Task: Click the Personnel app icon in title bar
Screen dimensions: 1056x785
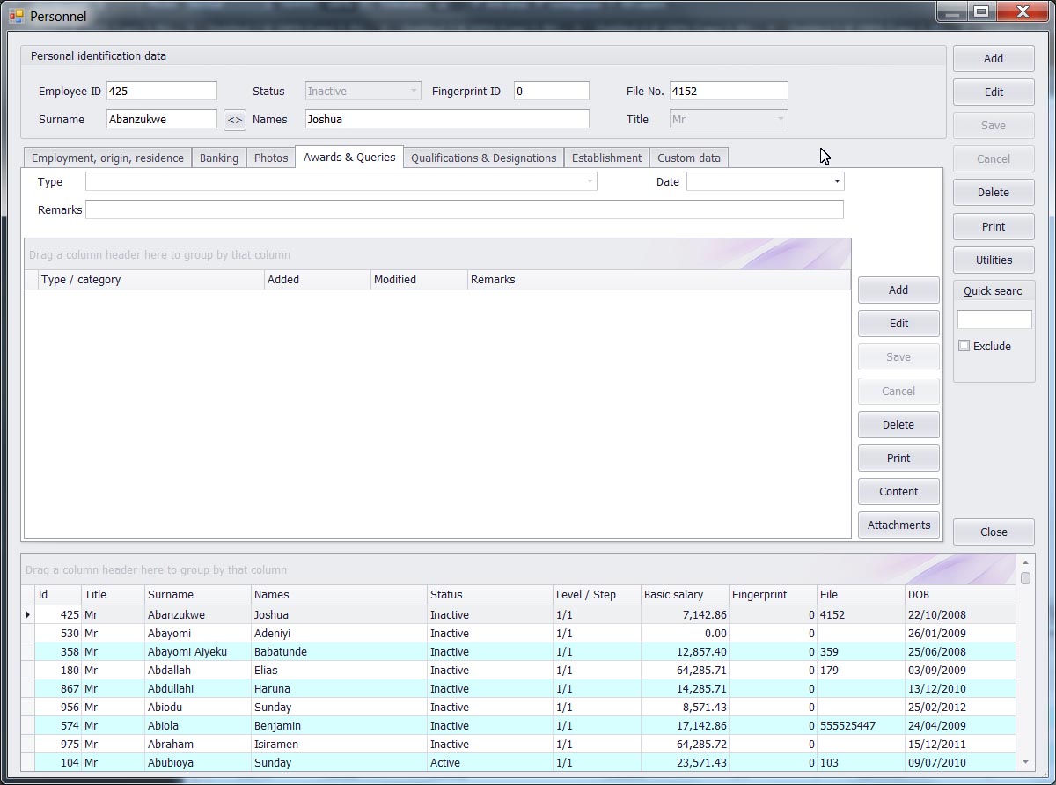Action: pos(16,16)
